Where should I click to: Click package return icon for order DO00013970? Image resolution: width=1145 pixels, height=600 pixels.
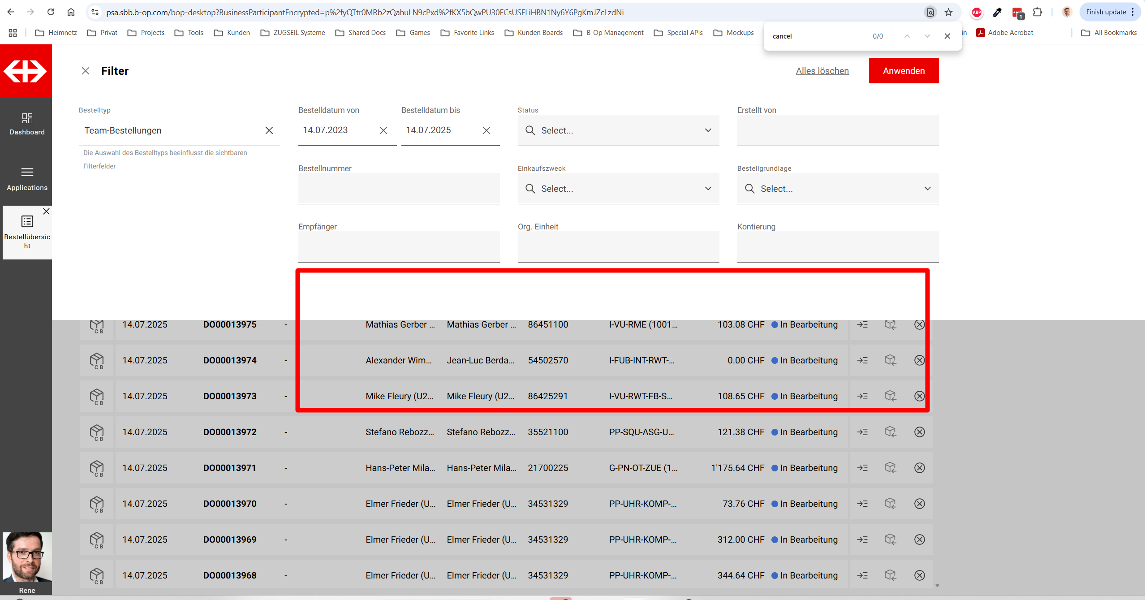[890, 504]
